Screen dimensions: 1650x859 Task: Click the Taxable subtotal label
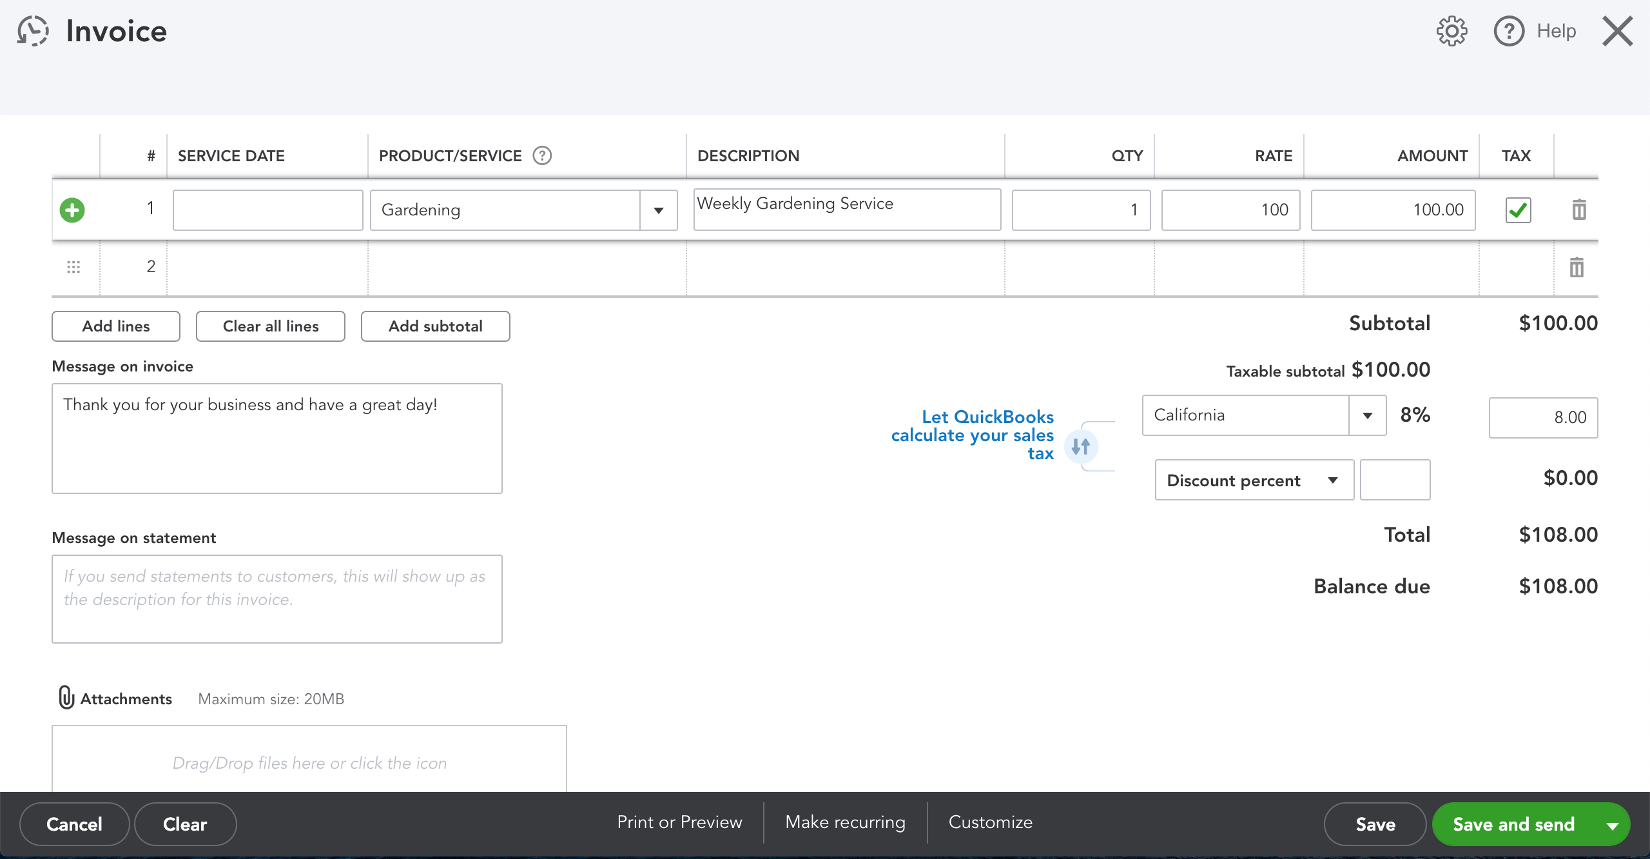1285,371
